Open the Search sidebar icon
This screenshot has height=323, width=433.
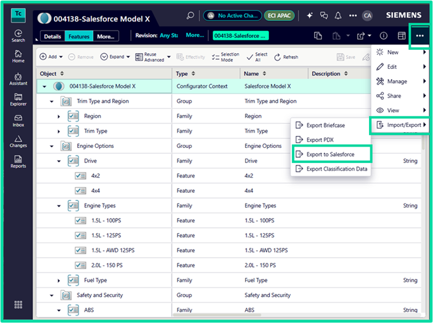click(18, 36)
